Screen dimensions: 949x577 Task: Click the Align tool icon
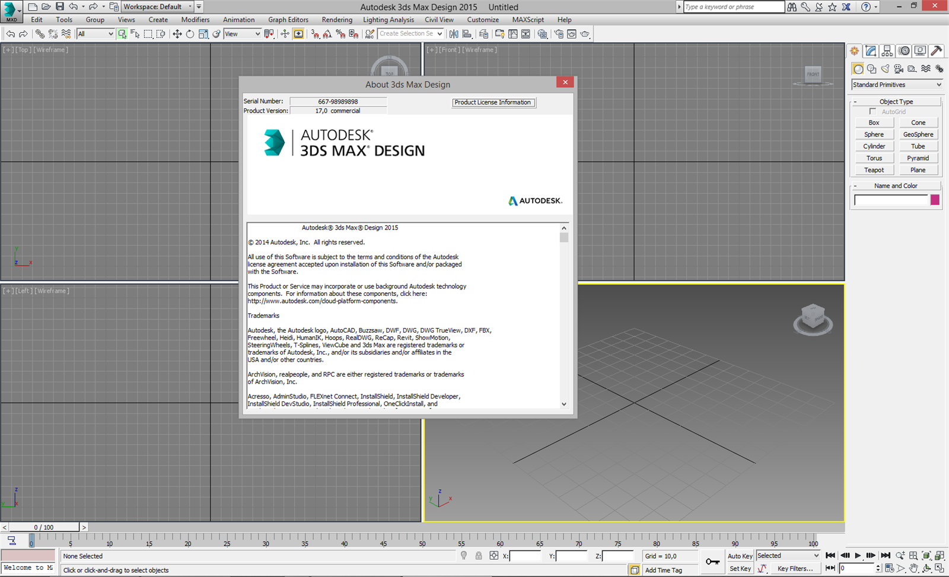click(x=467, y=34)
